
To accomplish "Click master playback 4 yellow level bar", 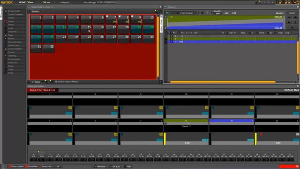I will click(x=165, y=139).
